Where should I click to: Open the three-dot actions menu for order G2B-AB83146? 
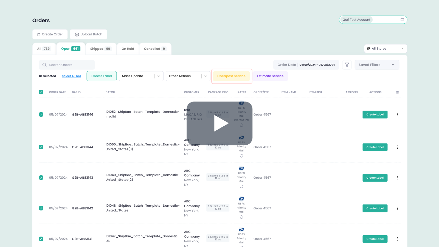click(x=397, y=114)
